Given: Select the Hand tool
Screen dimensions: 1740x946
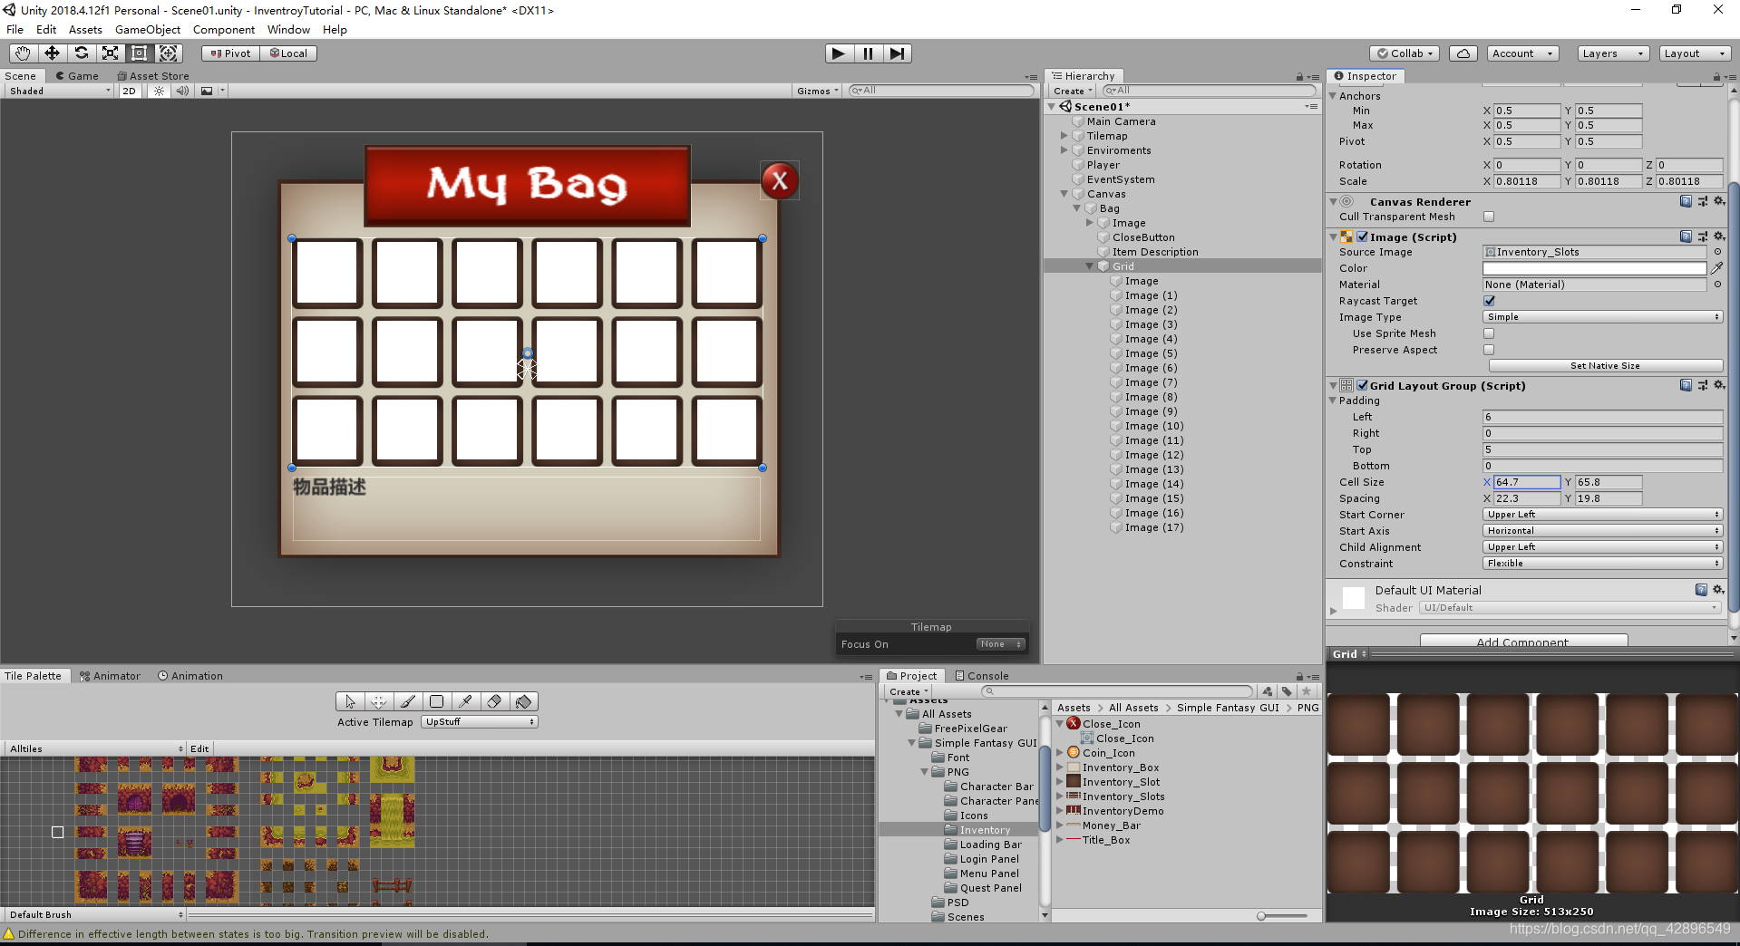Looking at the screenshot, I should click(x=22, y=53).
